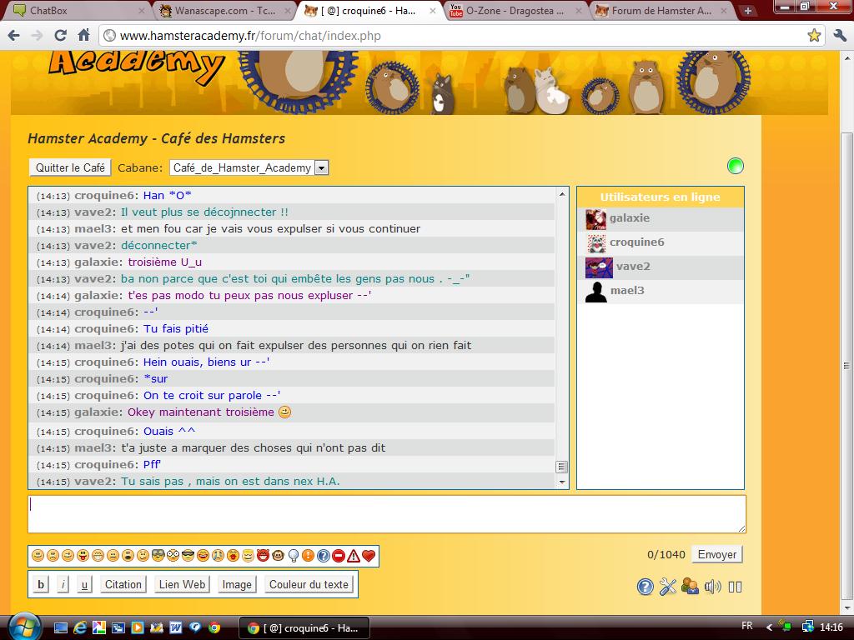The height and width of the screenshot is (640, 854).
Task: Switch to the O-Zone Dragostea YouTube tab
Action: click(515, 10)
